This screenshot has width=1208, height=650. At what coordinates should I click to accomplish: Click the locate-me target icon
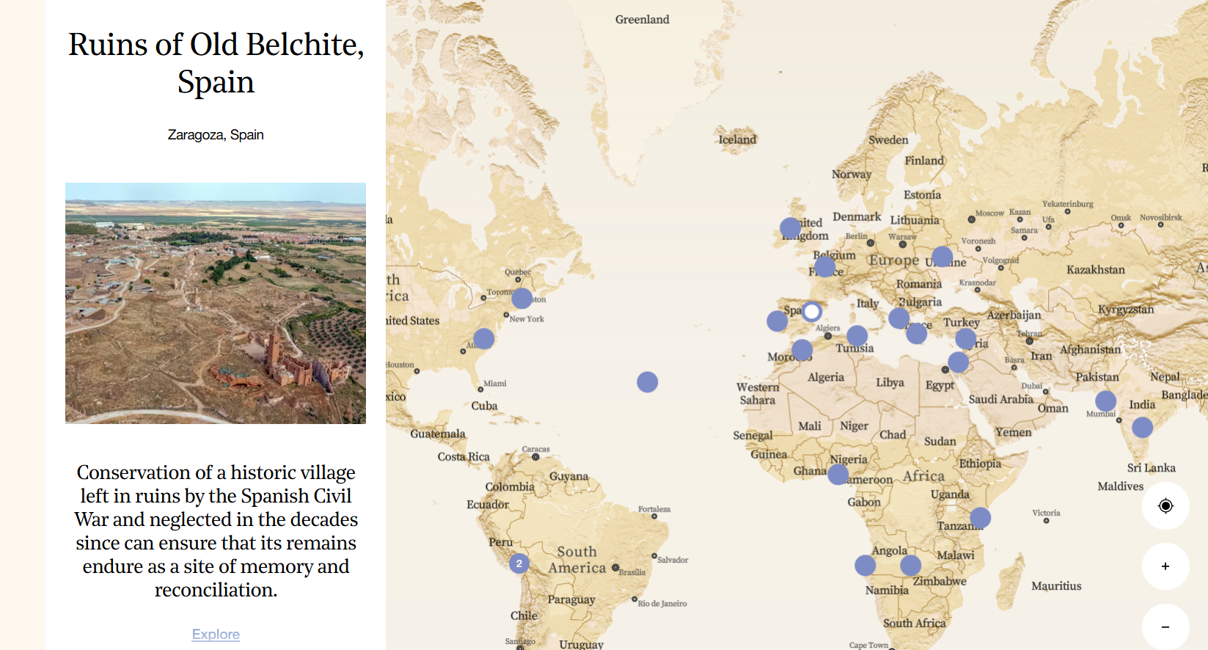(x=1165, y=505)
